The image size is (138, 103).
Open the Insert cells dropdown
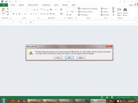pyautogui.click(x=105, y=9)
